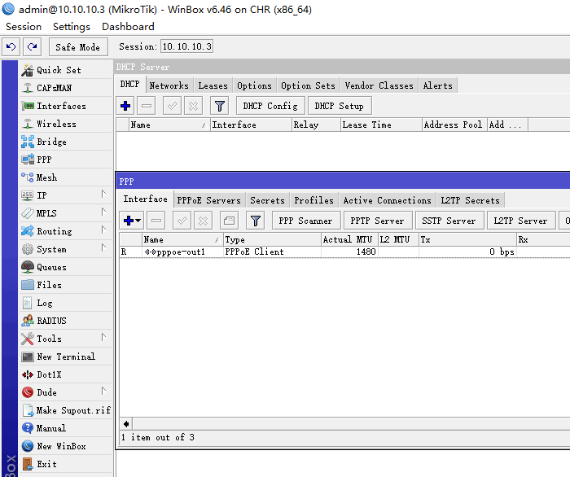570x477 pixels.
Task: Click the PPTP Server button
Action: (x=377, y=221)
